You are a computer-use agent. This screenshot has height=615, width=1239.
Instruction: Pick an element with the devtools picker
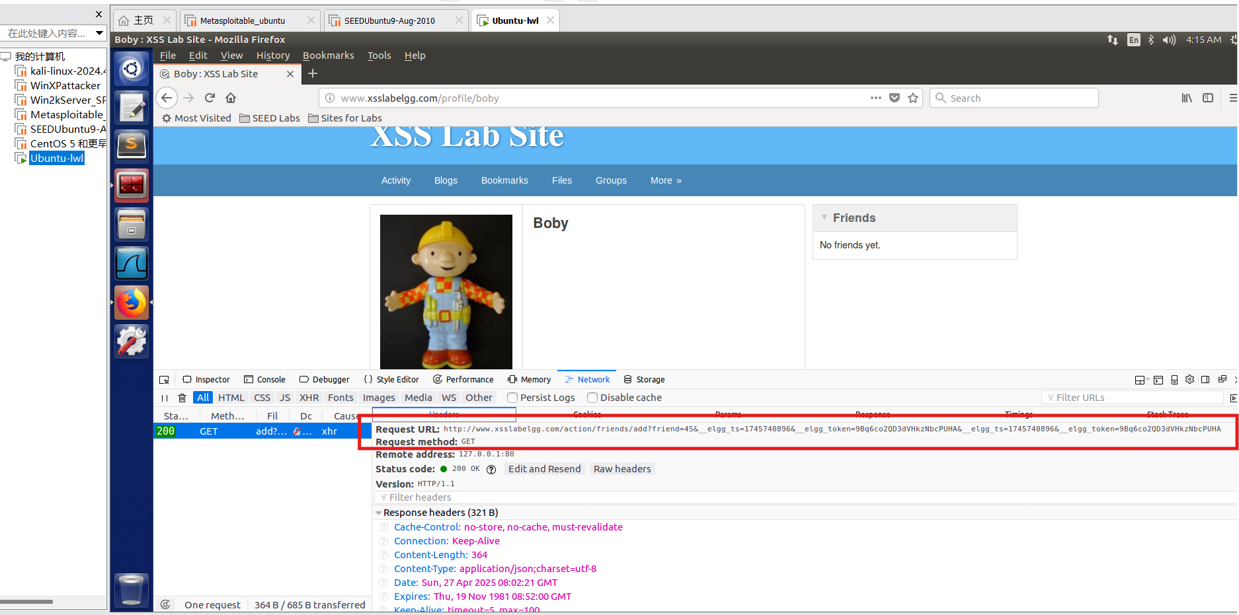[165, 380]
